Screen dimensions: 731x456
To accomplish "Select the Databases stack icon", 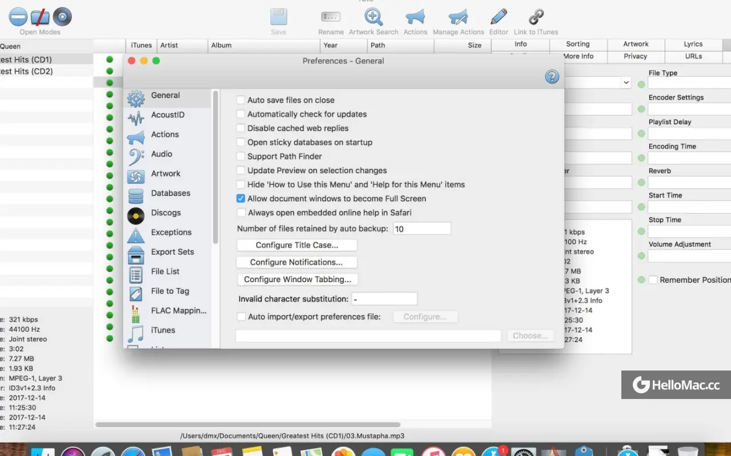I will (136, 196).
